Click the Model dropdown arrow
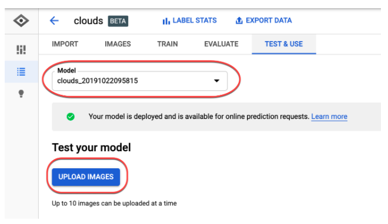 point(217,81)
